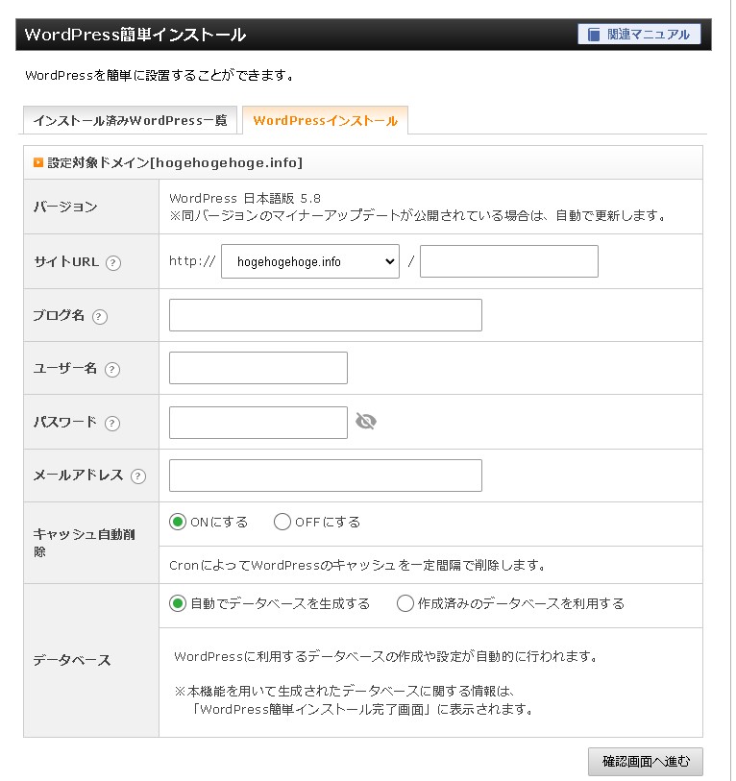Click the help icon beside ユーザー名
Screen dimensions: 736x781
[x=112, y=370]
